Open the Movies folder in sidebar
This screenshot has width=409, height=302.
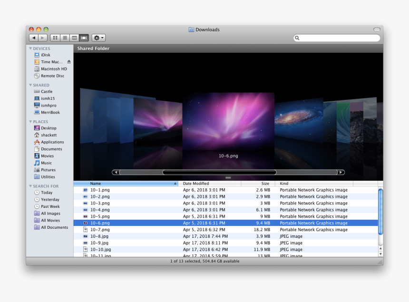tap(44, 156)
